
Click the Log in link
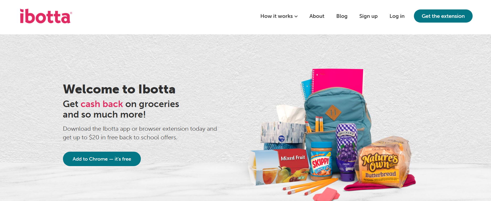coord(397,16)
